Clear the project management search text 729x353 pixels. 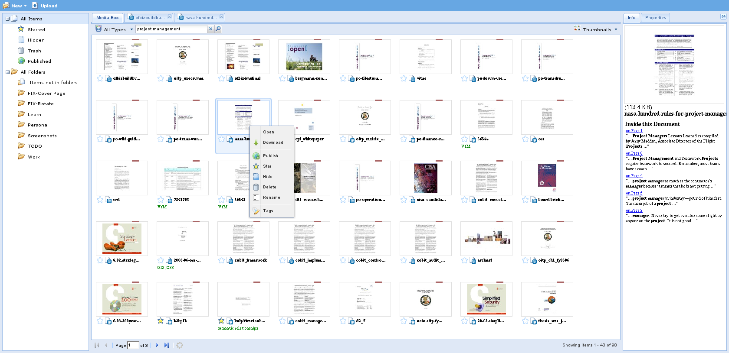210,29
